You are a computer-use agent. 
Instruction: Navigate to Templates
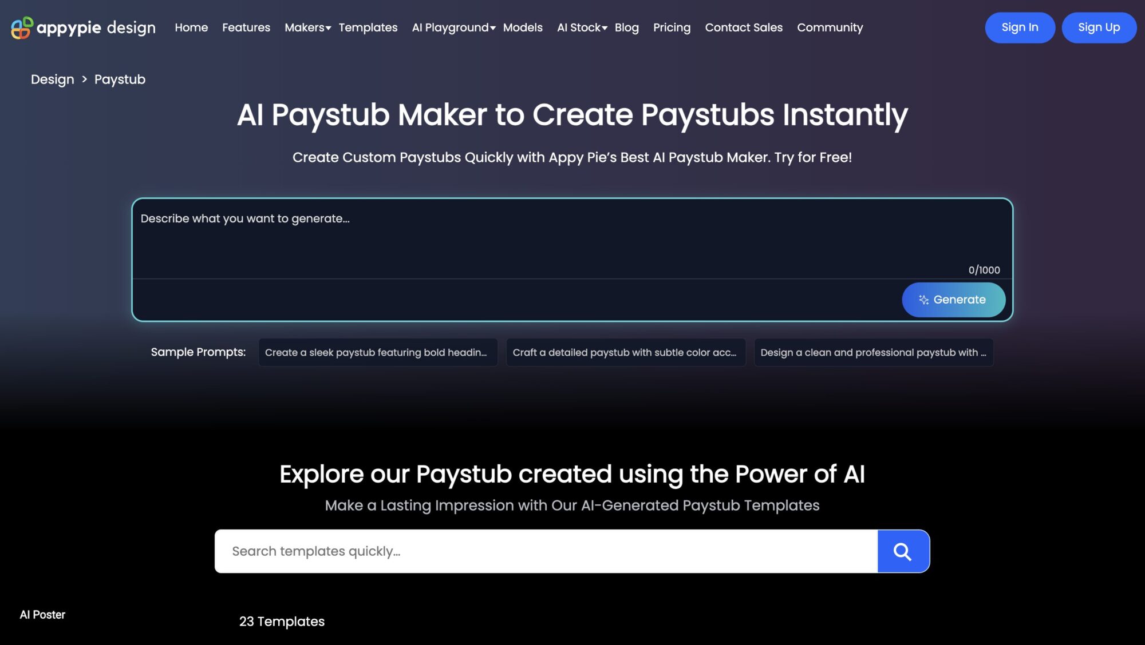click(368, 27)
